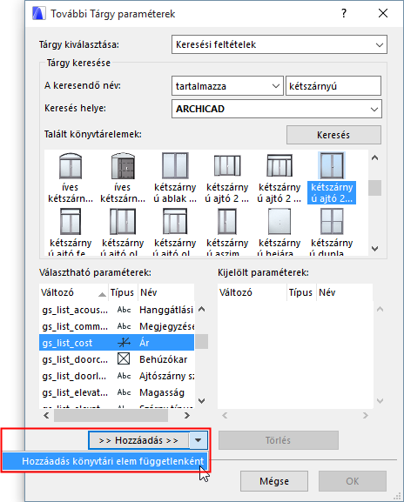Open the arrow menu beside Hozzáadás button
This screenshot has width=404, height=502.
point(199,440)
